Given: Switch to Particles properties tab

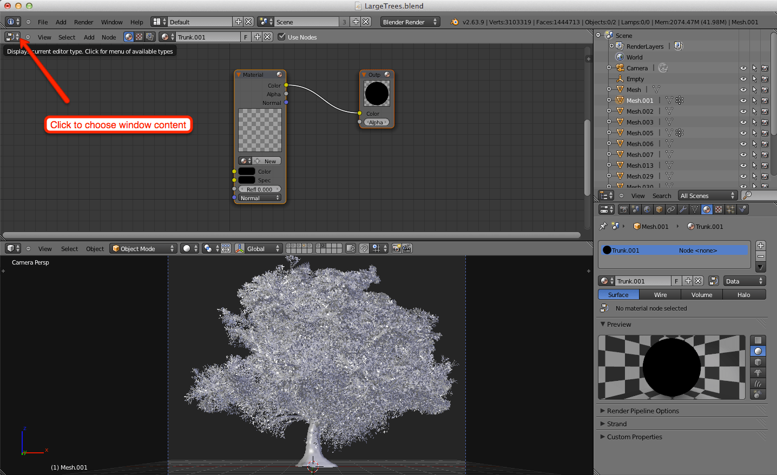Looking at the screenshot, I should point(730,209).
